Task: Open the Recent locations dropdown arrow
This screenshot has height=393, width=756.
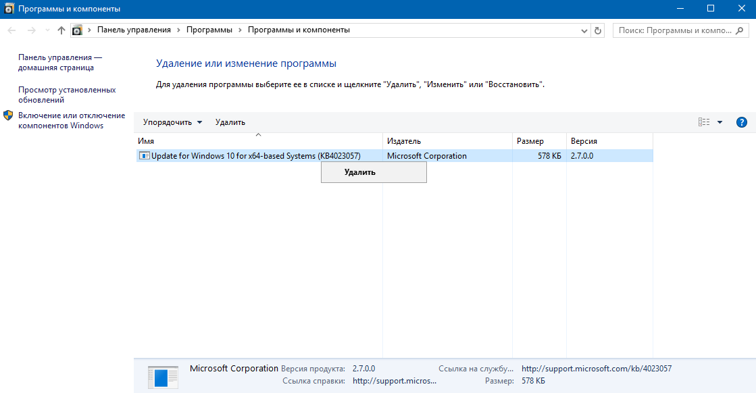Action: click(x=47, y=30)
